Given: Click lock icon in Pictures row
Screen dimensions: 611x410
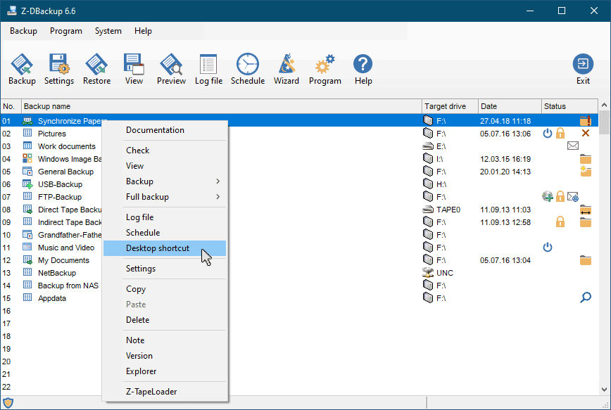Looking at the screenshot, I should point(560,133).
